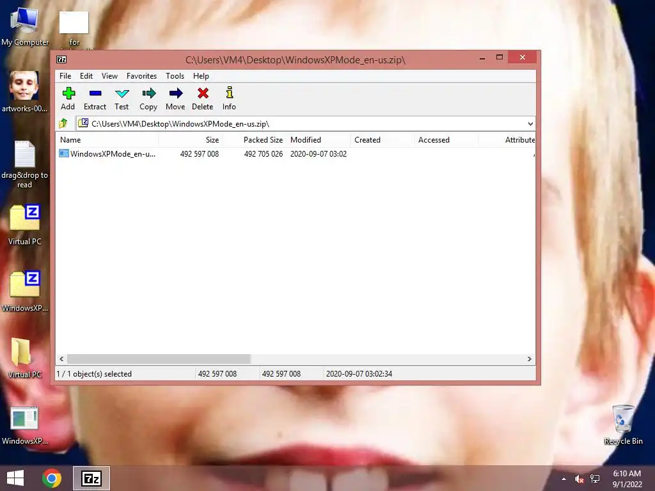This screenshot has height=491, width=655.
Task: Click the muted volume tray icon
Action: [579, 479]
